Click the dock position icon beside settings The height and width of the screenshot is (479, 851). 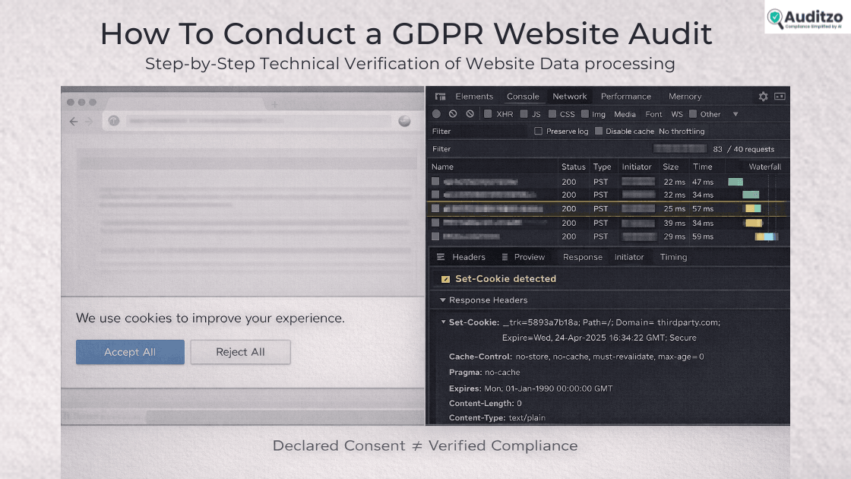pyautogui.click(x=780, y=97)
